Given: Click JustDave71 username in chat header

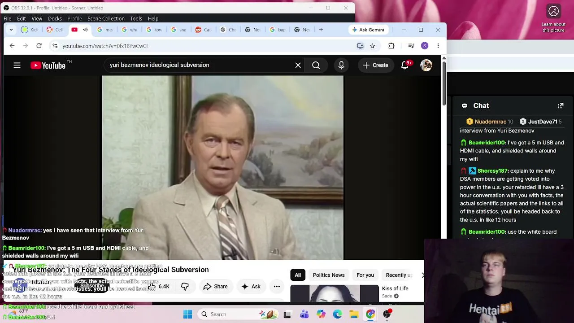Looking at the screenshot, I should coord(543,122).
